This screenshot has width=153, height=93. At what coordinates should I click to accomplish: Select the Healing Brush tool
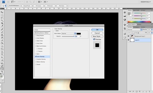[x=2, y=29]
